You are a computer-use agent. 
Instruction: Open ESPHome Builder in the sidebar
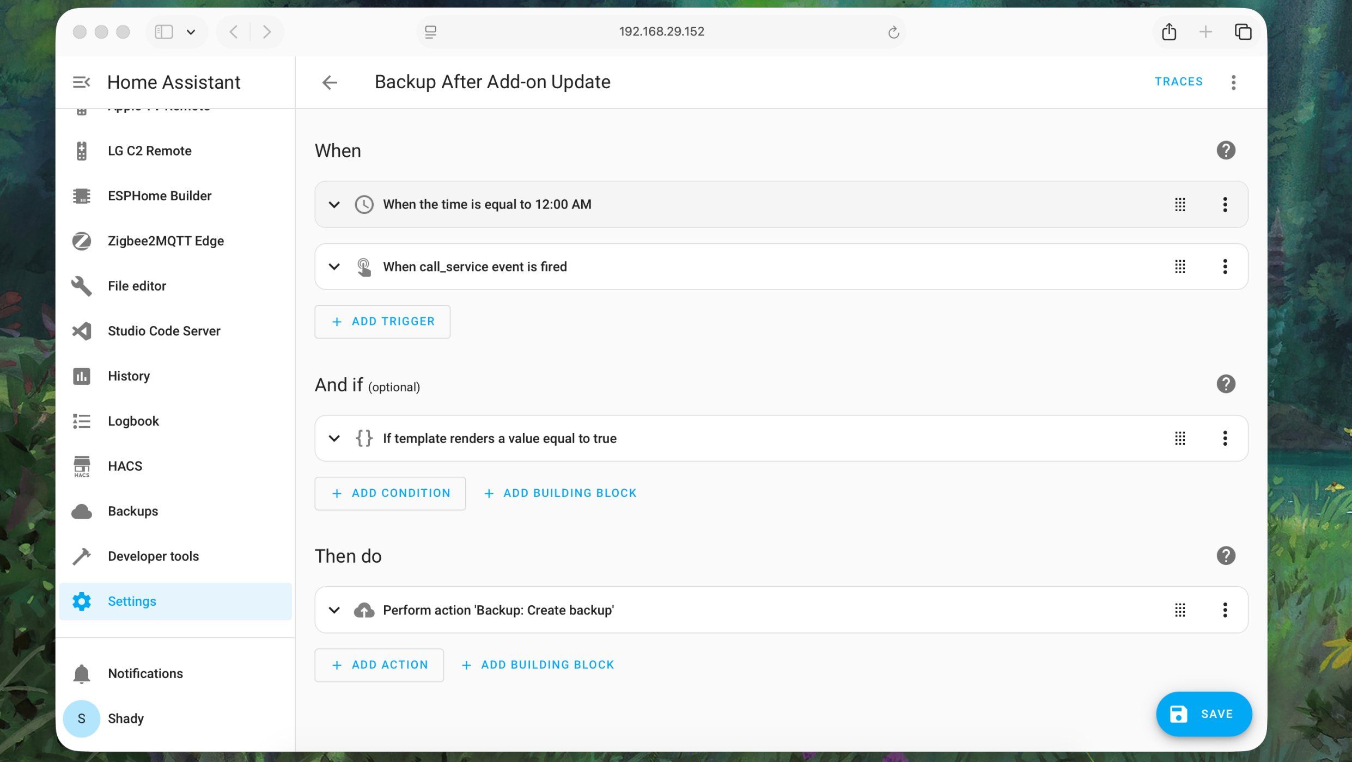[175, 196]
